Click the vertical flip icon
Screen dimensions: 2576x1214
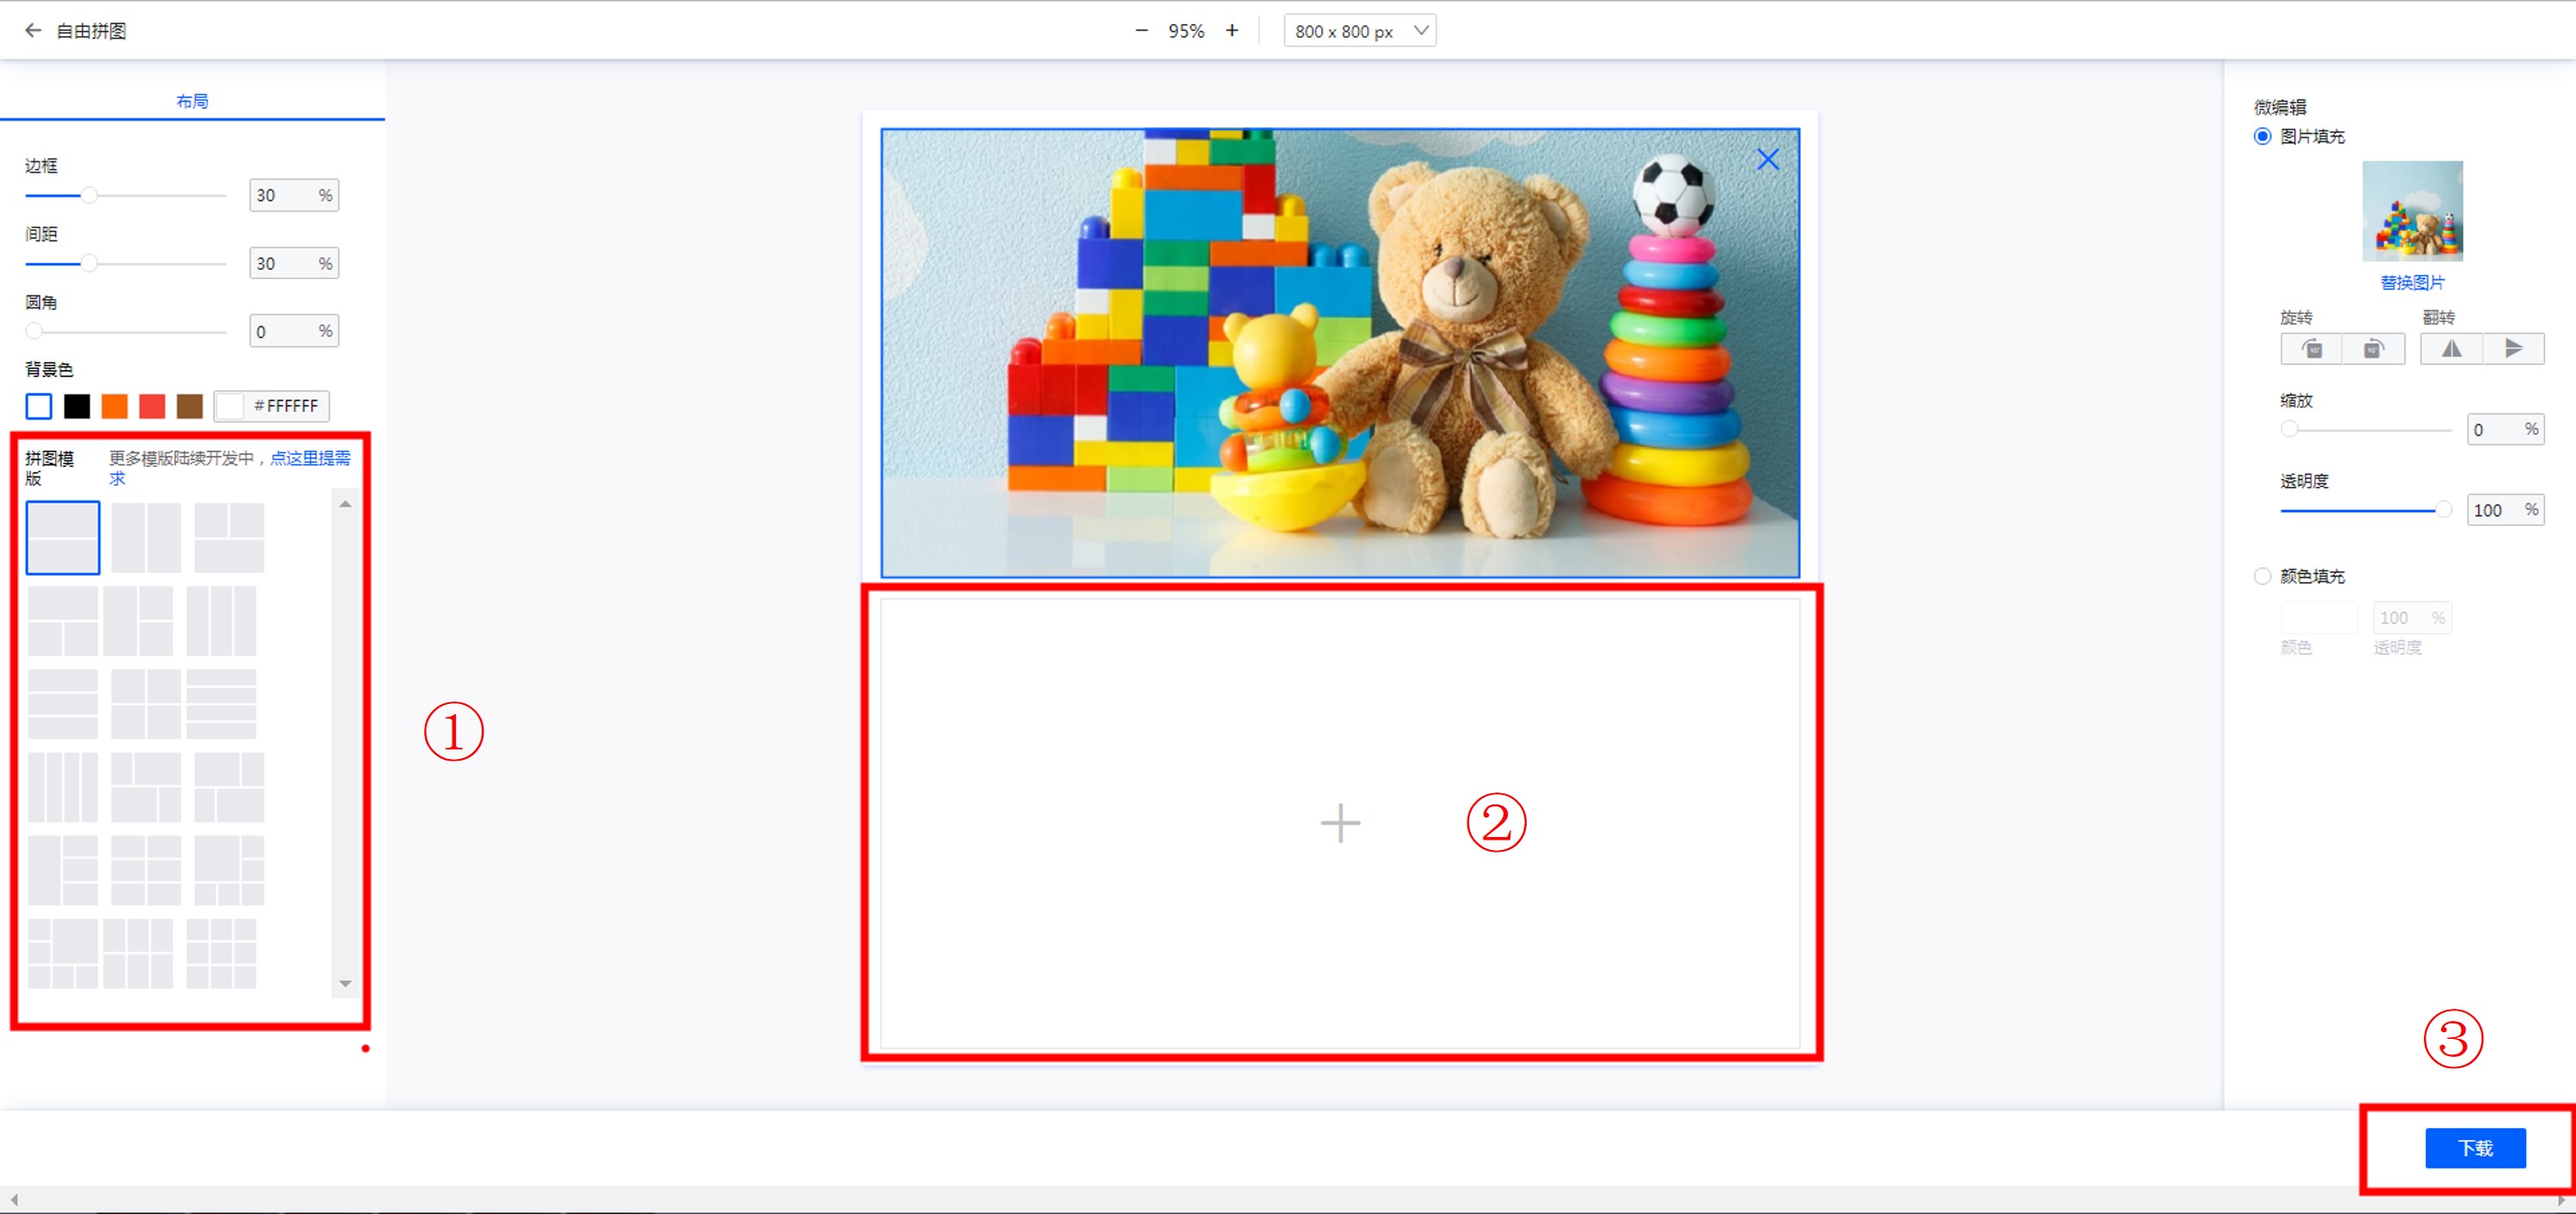coord(2513,349)
